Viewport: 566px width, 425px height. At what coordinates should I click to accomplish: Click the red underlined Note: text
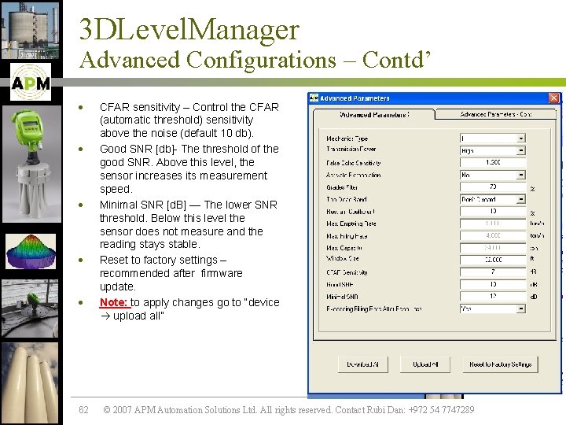click(x=113, y=302)
